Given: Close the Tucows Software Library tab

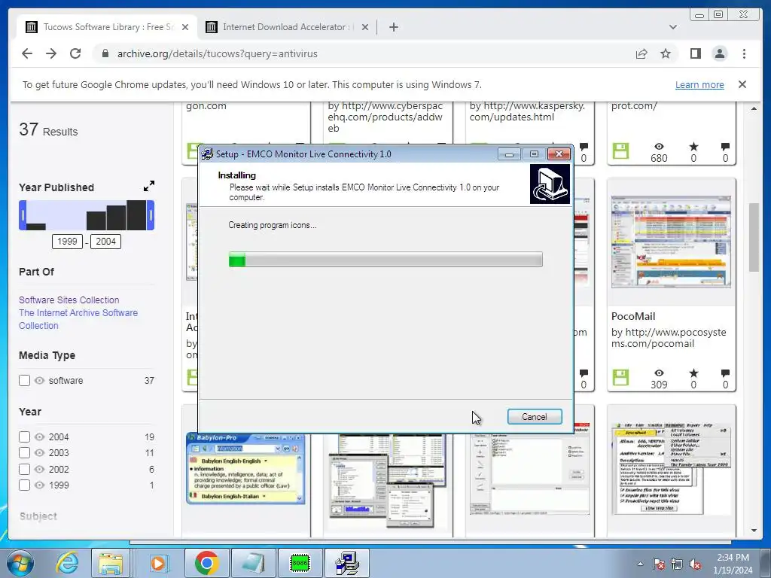Looking at the screenshot, I should [185, 27].
